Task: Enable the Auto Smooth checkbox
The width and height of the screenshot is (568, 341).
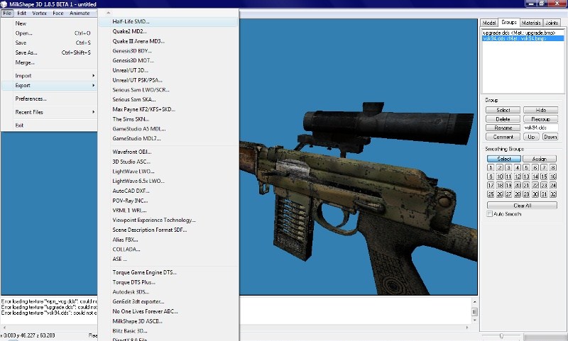Action: 489,213
